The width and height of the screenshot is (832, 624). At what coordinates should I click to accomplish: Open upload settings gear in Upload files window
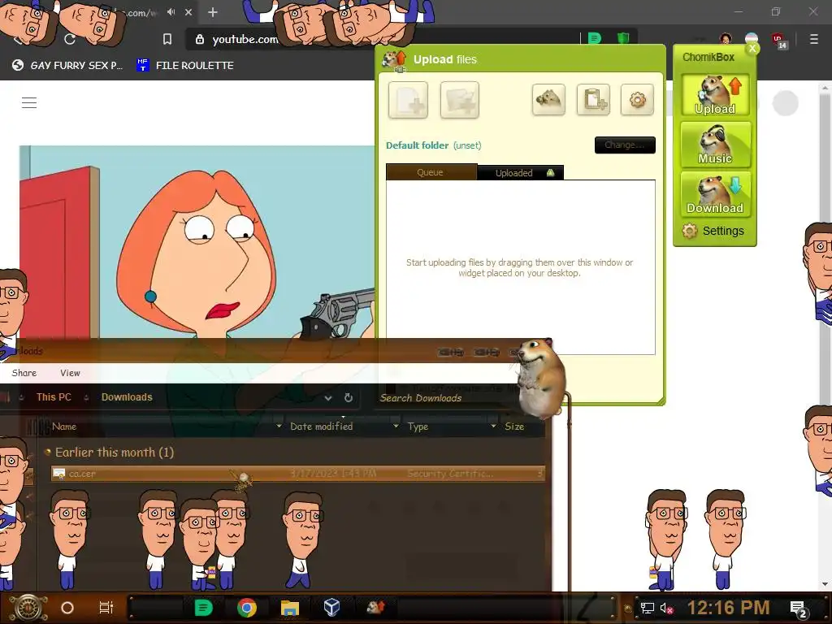[637, 99]
